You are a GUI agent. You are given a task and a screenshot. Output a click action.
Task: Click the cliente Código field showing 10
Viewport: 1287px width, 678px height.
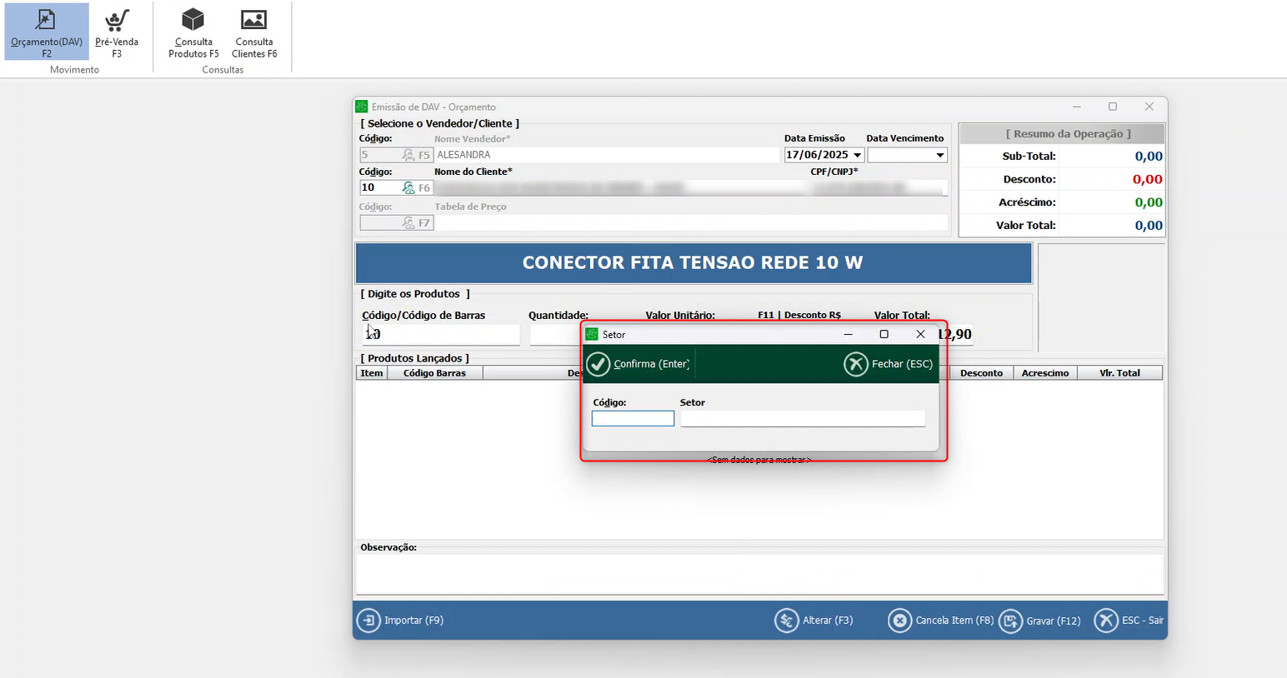380,188
